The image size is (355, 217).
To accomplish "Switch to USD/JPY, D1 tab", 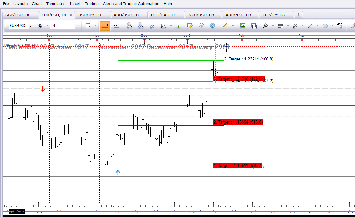I will click(x=92, y=15).
